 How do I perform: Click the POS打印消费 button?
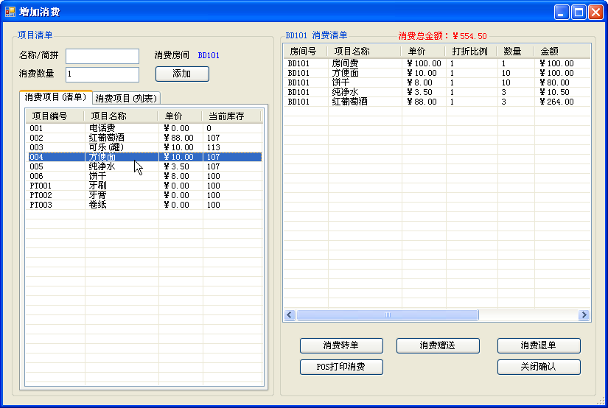point(341,367)
